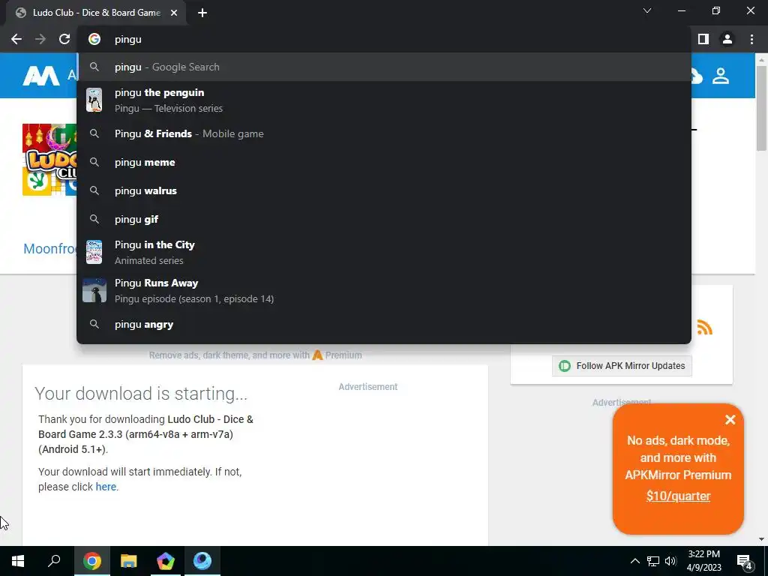Click the Chrome taskbar icon
This screenshot has height=576, width=768.
click(x=91, y=561)
